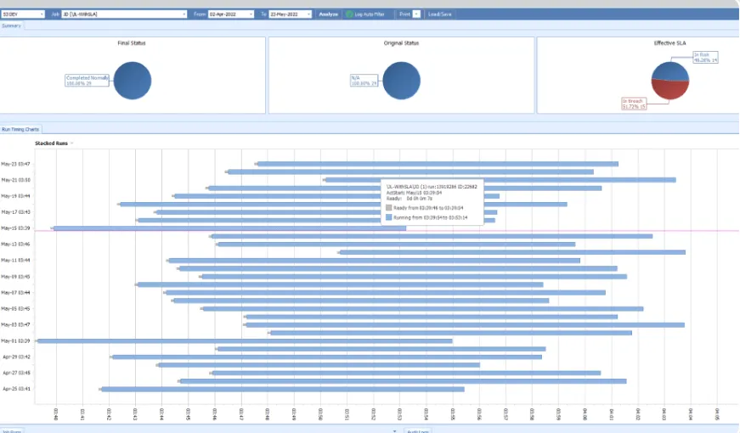Select the May-13 03:46 run bar

coord(397,245)
